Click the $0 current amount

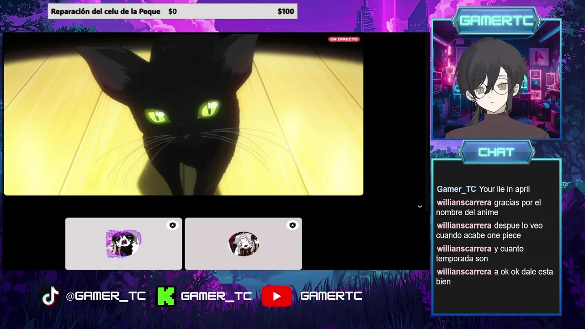click(172, 11)
